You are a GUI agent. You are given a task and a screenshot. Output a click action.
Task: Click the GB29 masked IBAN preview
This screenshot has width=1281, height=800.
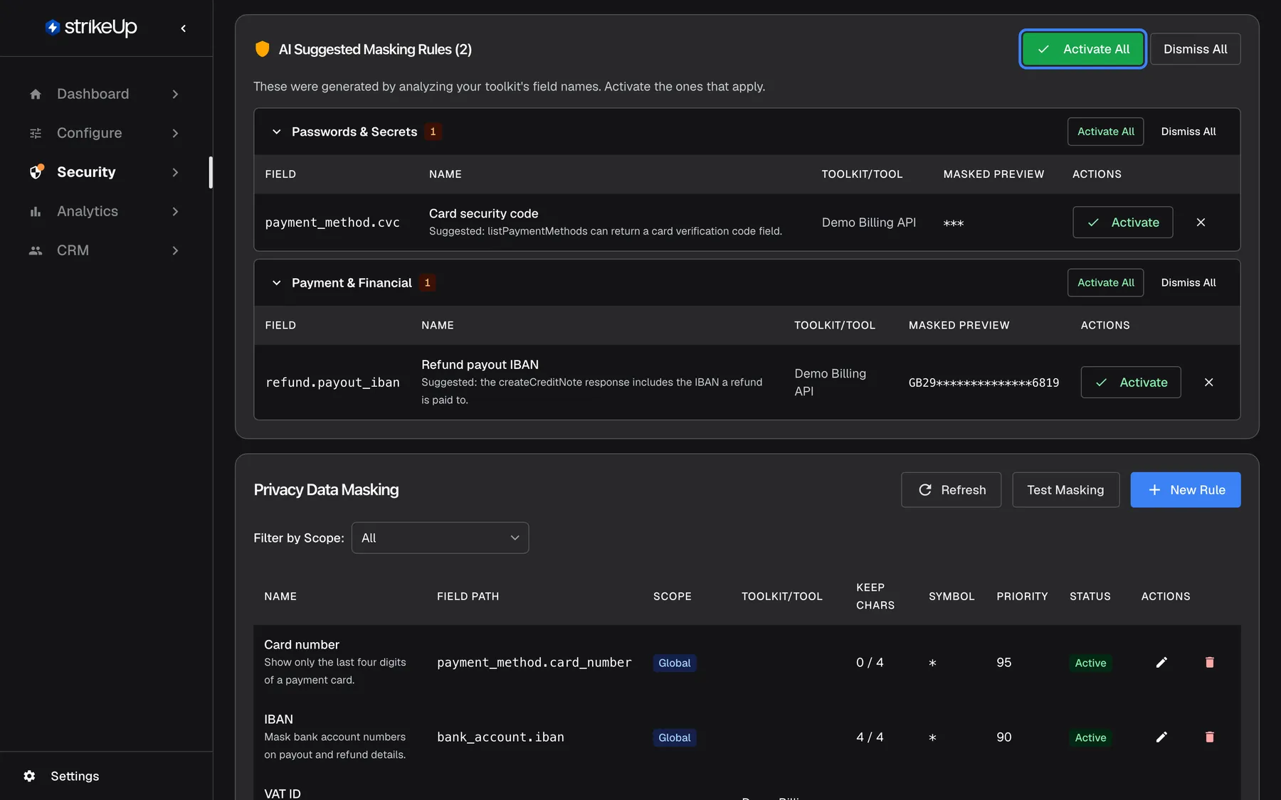(x=984, y=383)
